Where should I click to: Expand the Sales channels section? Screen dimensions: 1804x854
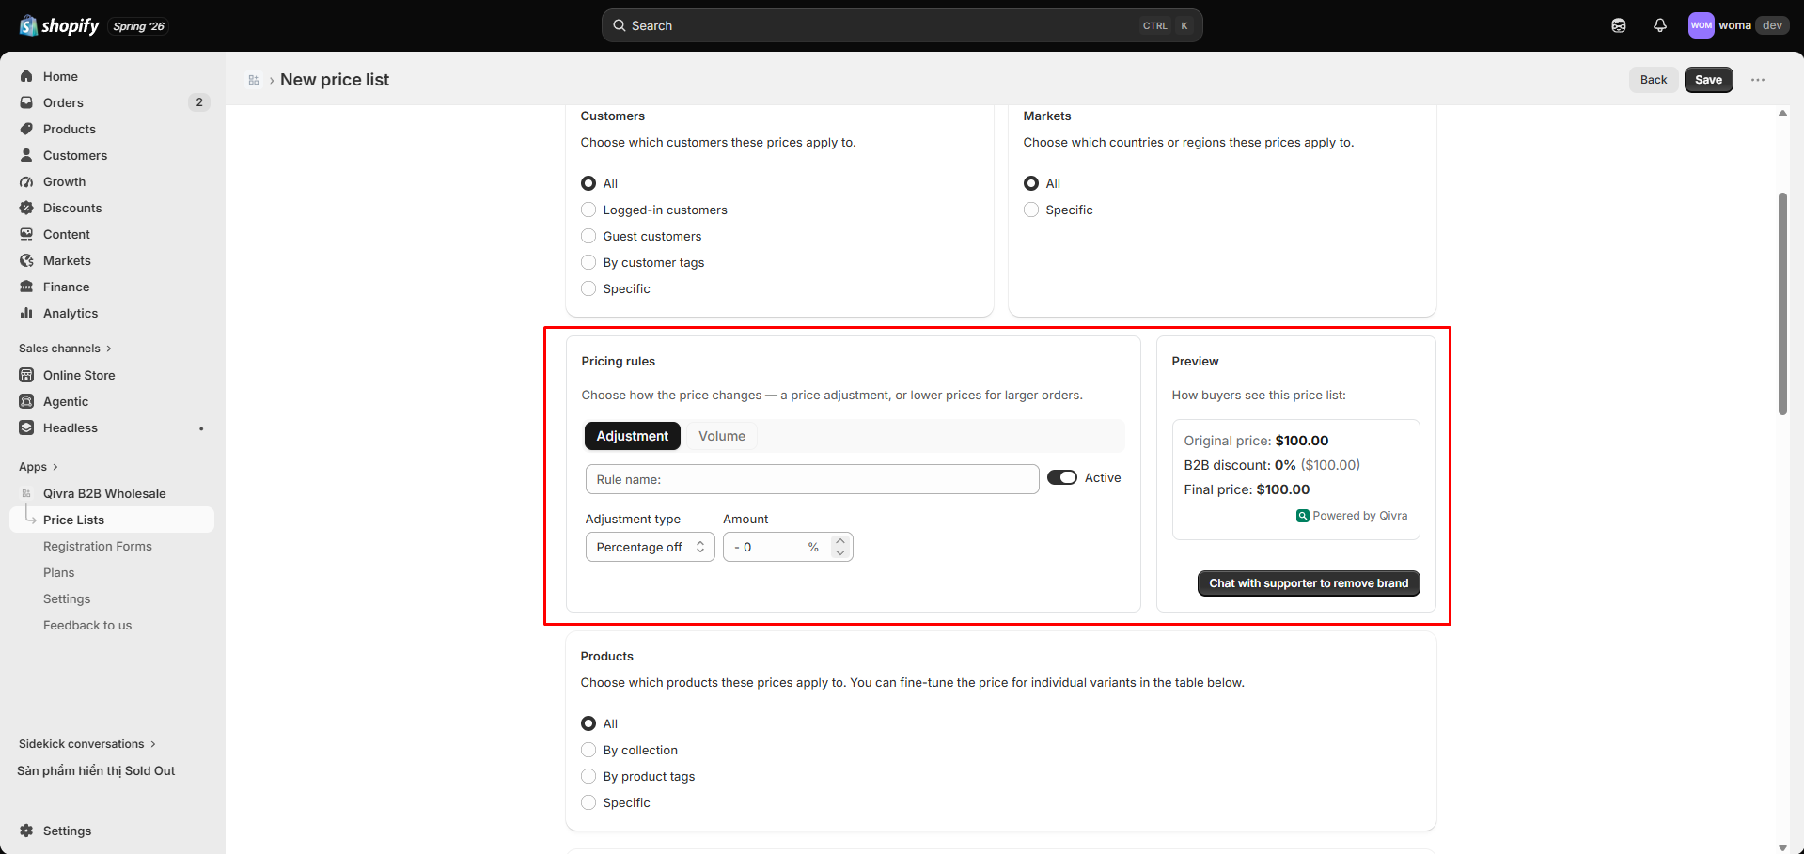click(65, 349)
